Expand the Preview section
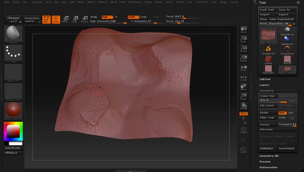The image size is (304, 172). pyautogui.click(x=265, y=162)
